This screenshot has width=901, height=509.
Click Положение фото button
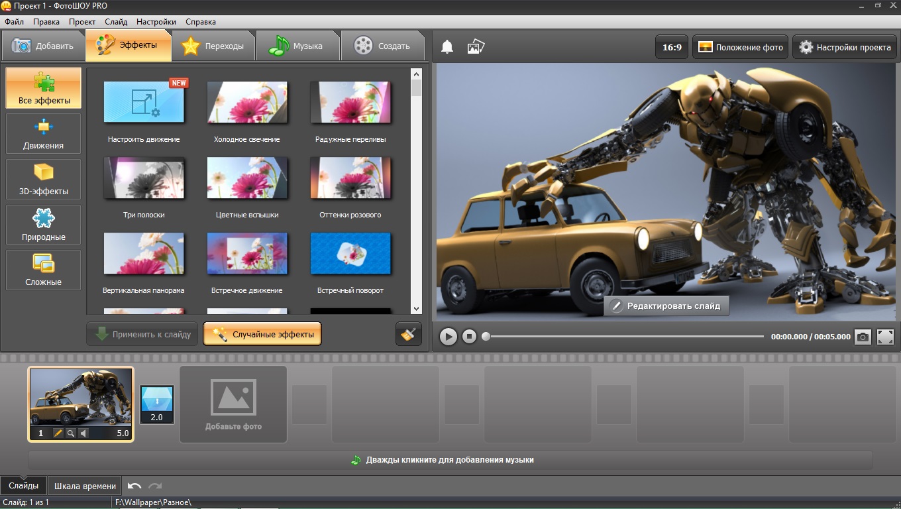tap(740, 47)
